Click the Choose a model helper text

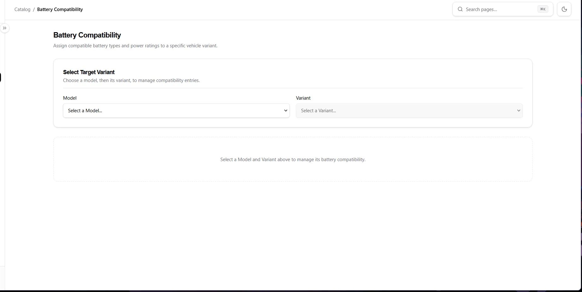click(131, 80)
